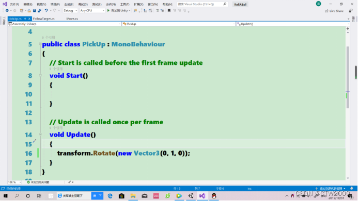Switch to the Move.cs tab
Screen dimensions: 358x201
click(x=72, y=19)
